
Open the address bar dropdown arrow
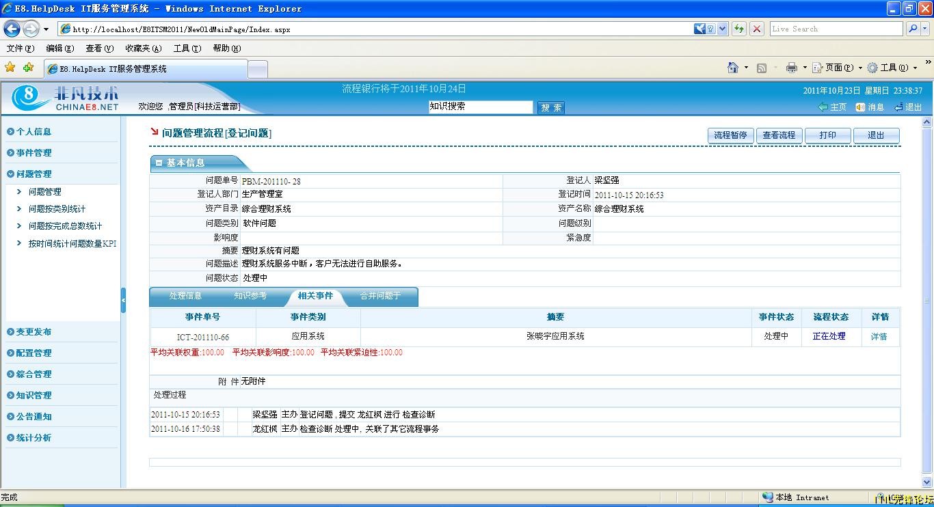pyautogui.click(x=723, y=29)
